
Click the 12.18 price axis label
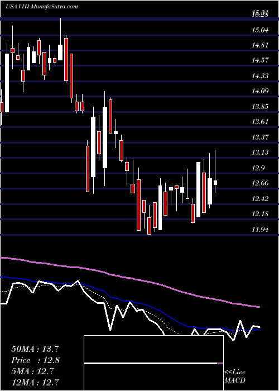[261, 214]
